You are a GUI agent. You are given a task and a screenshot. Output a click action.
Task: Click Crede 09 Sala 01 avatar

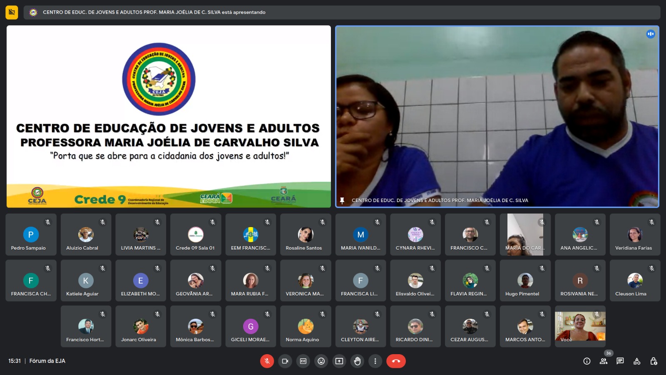[x=196, y=235]
